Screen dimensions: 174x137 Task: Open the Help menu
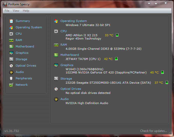[x=26, y=11]
